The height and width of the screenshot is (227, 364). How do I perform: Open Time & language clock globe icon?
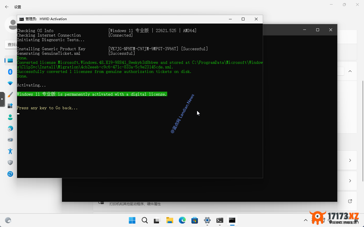click(10, 129)
